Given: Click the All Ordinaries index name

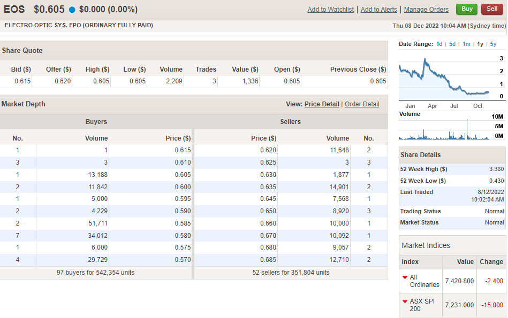Looking at the screenshot, I should coord(424,281).
